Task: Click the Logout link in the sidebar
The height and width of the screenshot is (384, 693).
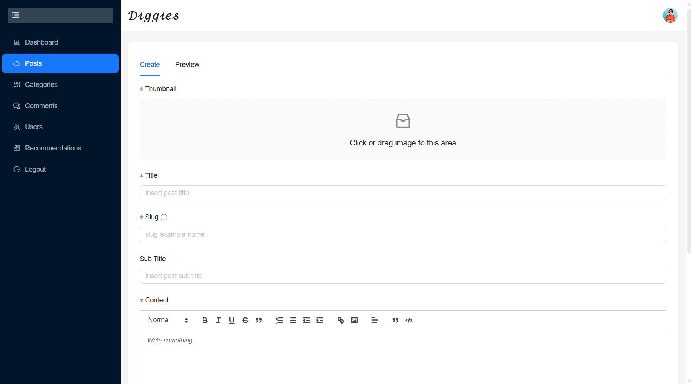Action: (35, 169)
